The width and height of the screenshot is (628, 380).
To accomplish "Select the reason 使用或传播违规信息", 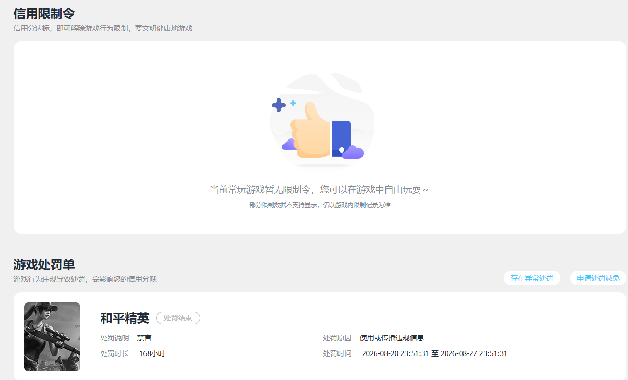I will click(392, 338).
